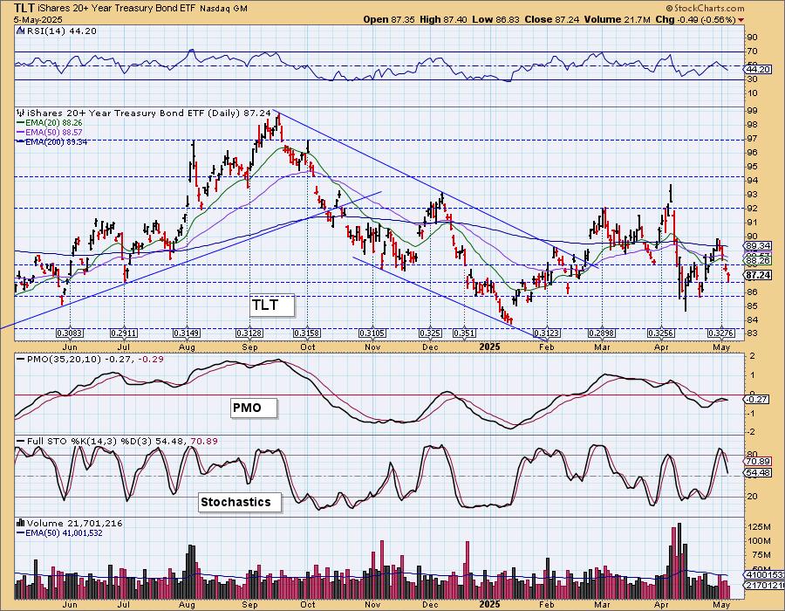Click the 44.20 RSI axis value tag

[759, 70]
